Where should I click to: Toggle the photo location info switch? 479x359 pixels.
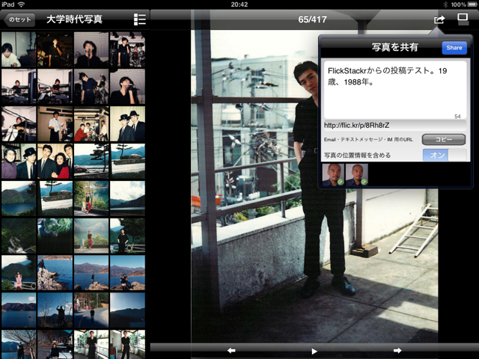(x=444, y=155)
